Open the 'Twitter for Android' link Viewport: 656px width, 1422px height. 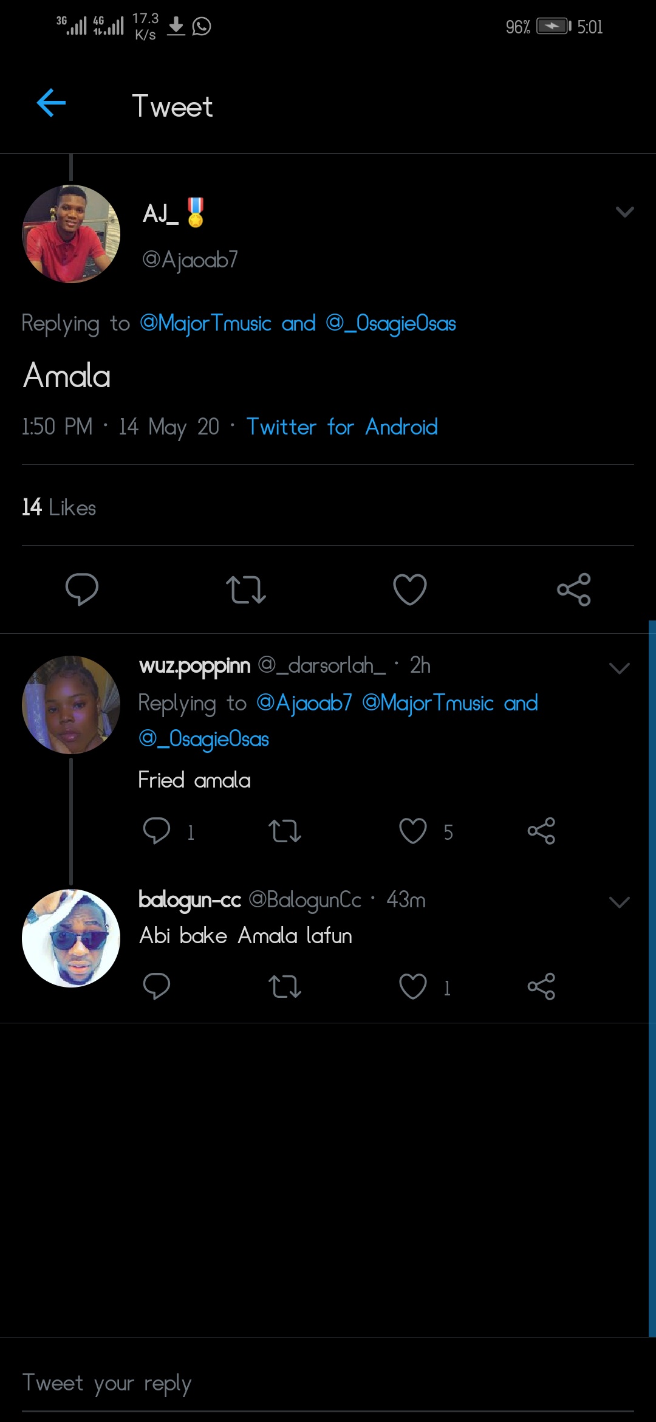tap(342, 427)
